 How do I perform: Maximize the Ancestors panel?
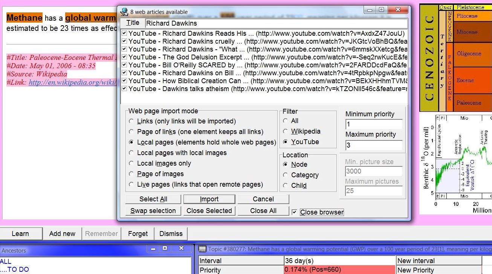point(165,248)
